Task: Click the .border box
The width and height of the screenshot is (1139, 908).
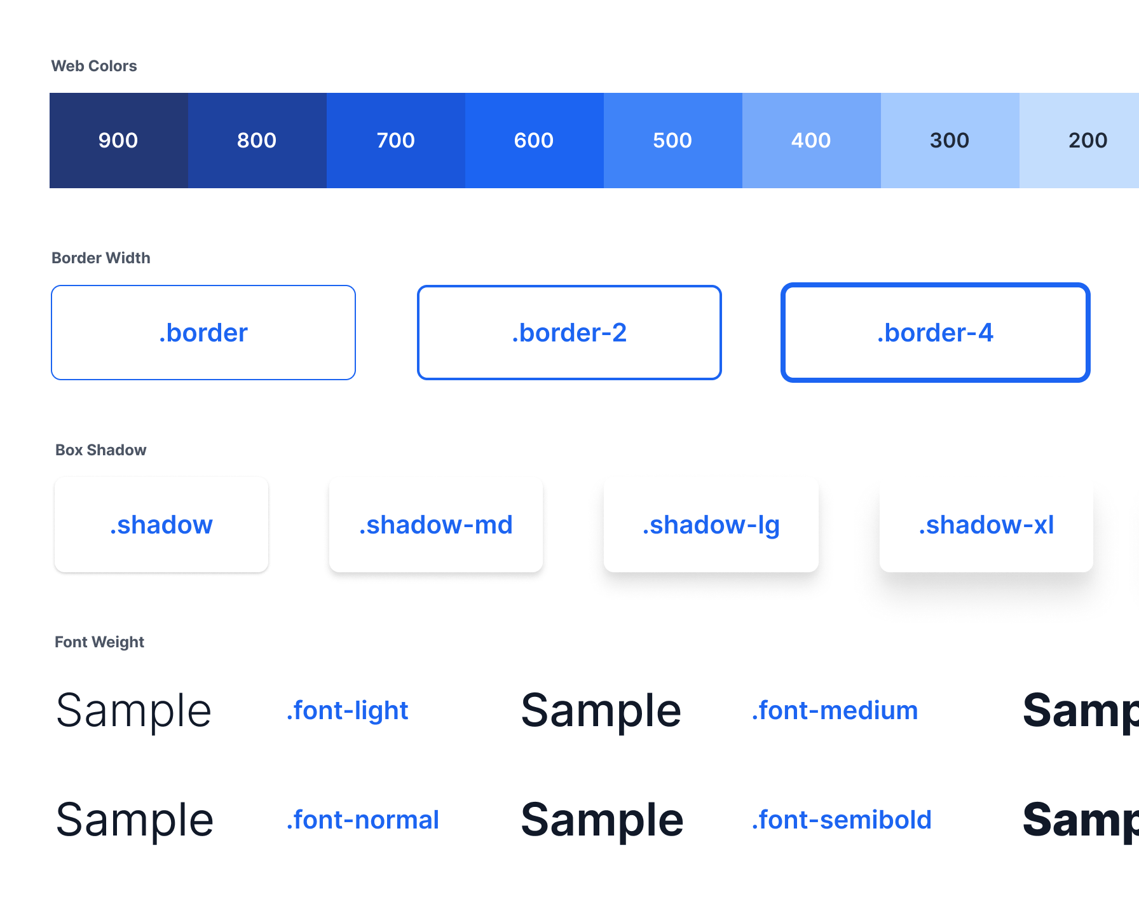Action: (x=203, y=333)
